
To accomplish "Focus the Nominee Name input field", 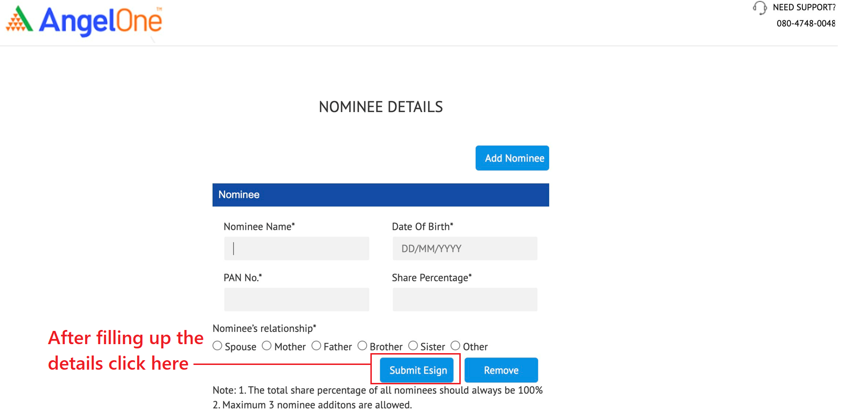I will tap(297, 249).
